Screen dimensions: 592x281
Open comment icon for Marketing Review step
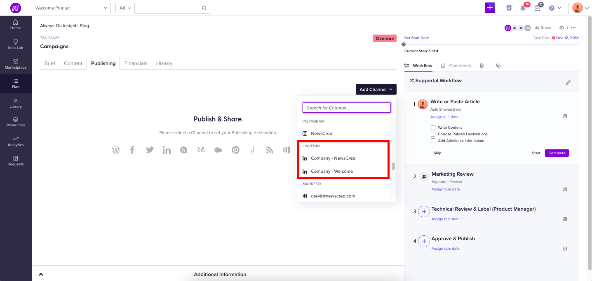pyautogui.click(x=565, y=189)
